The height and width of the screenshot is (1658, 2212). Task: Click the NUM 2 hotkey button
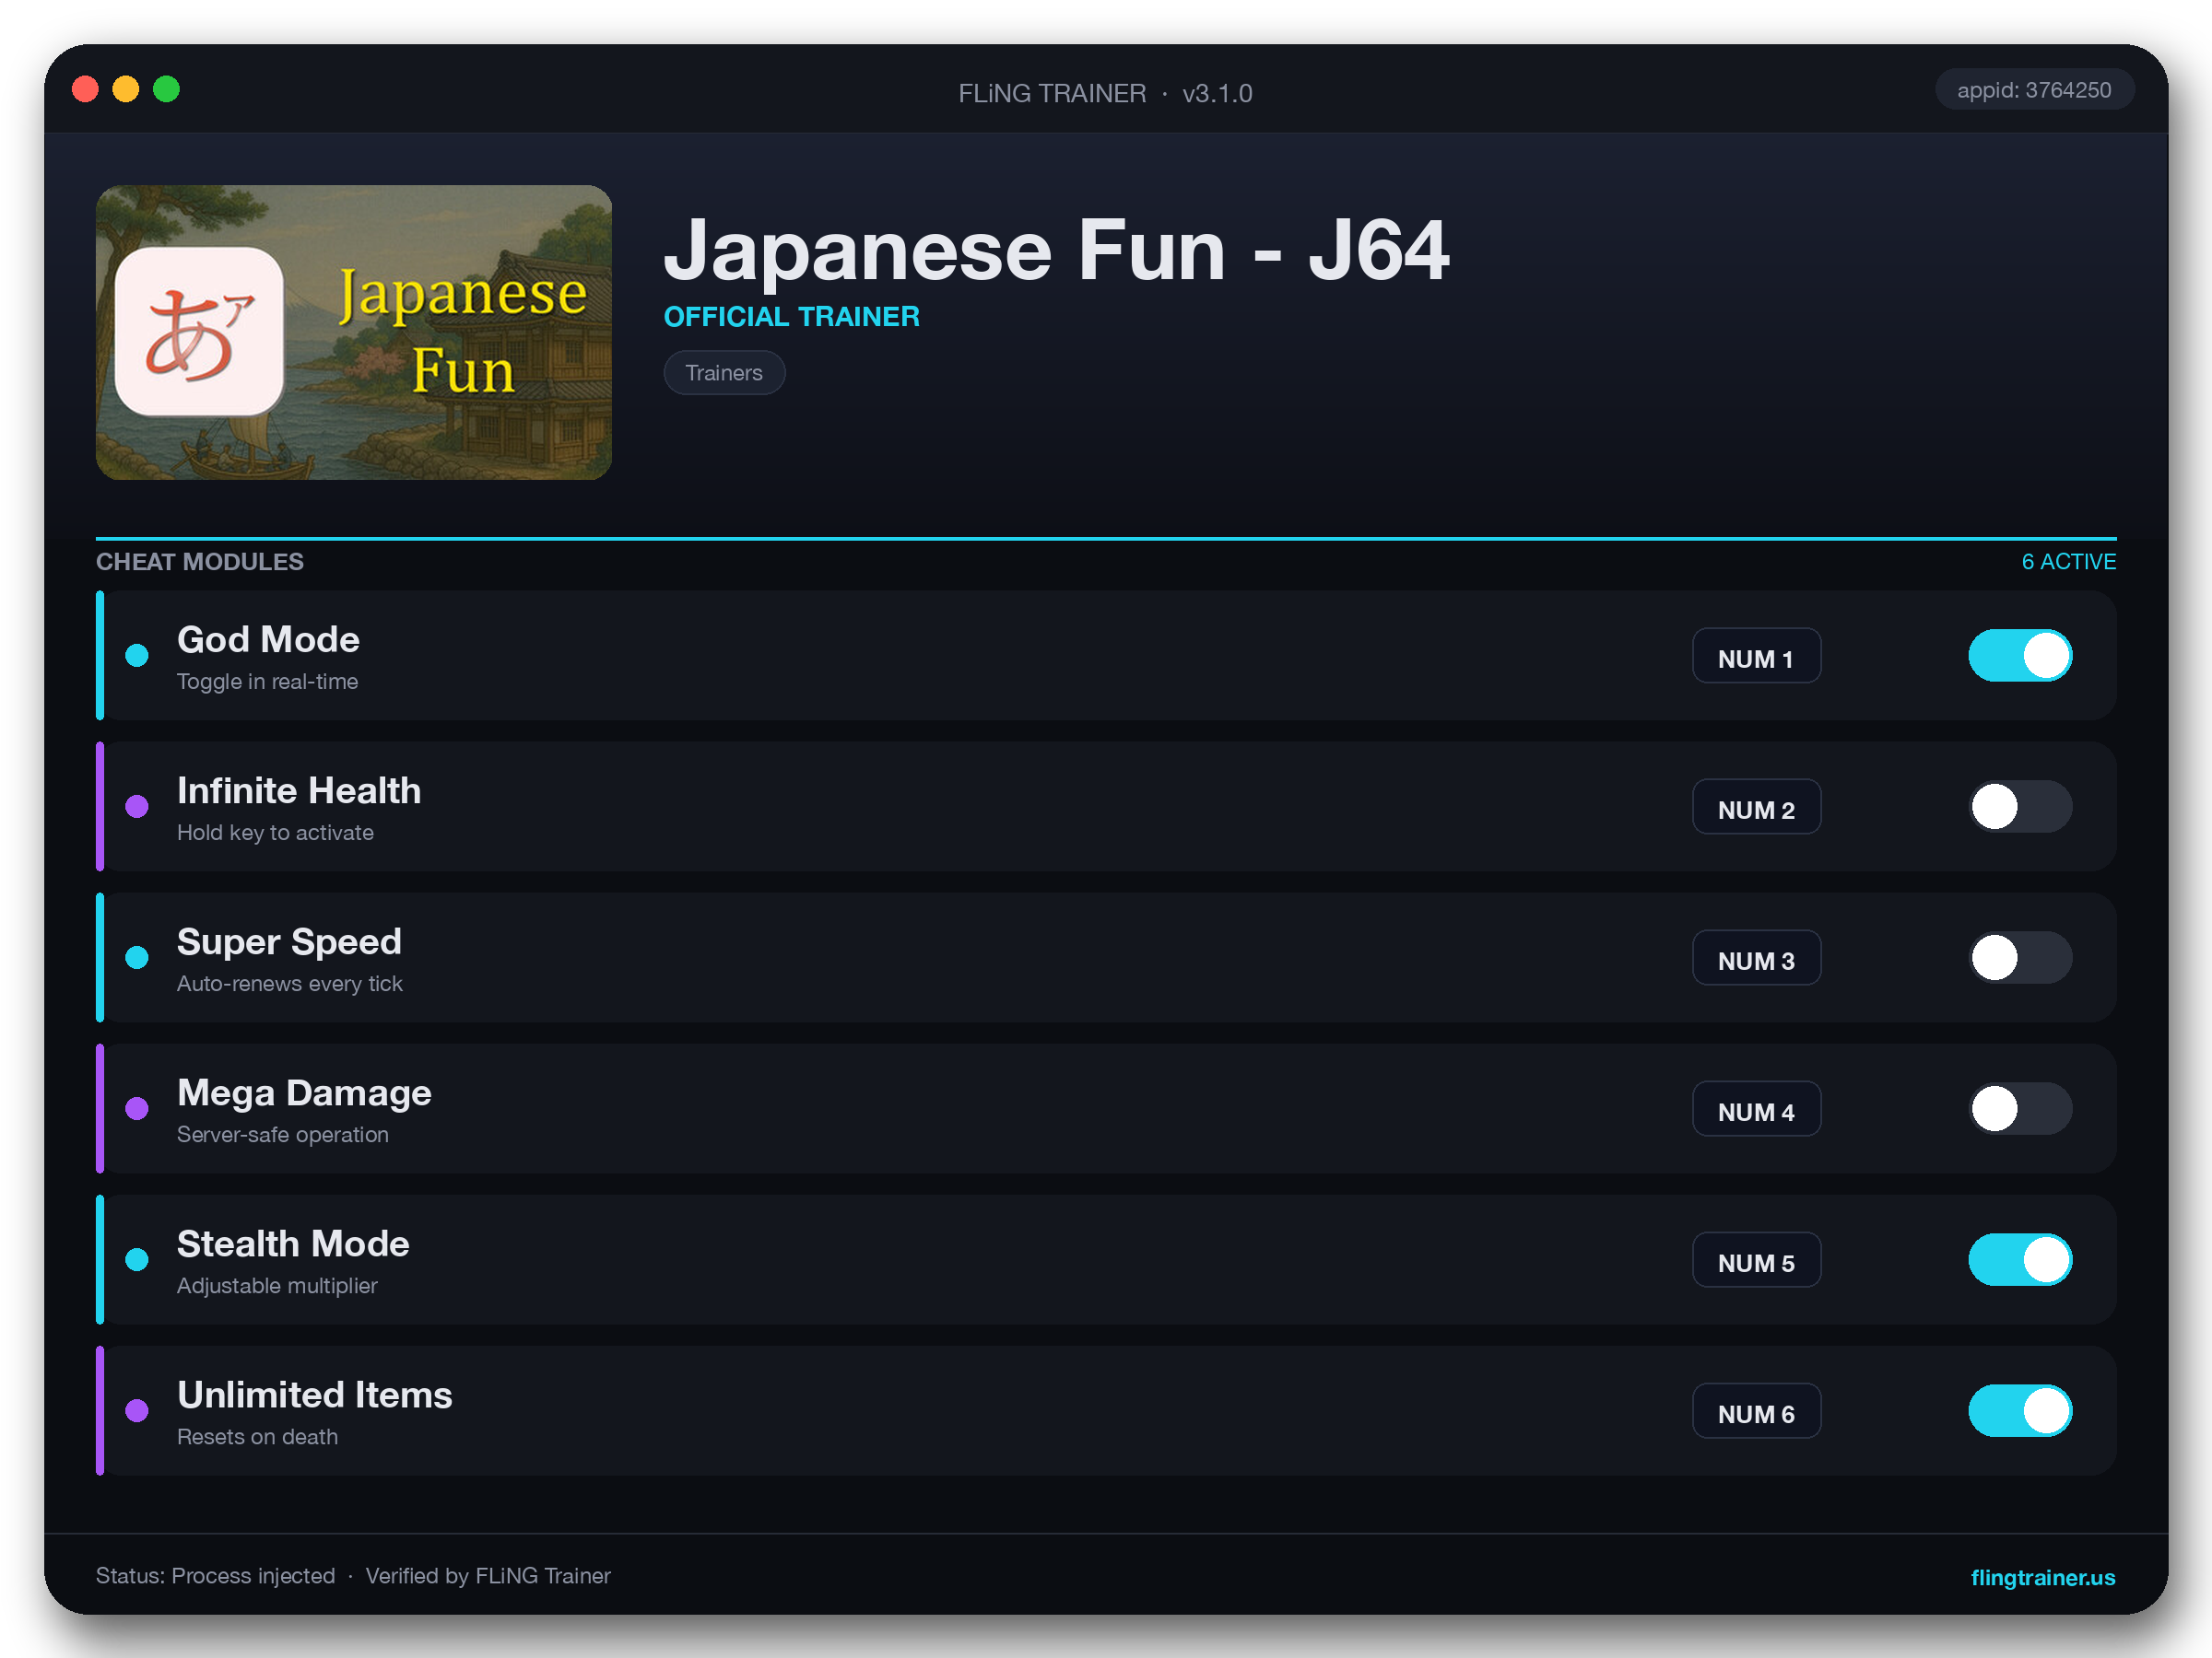[1756, 807]
